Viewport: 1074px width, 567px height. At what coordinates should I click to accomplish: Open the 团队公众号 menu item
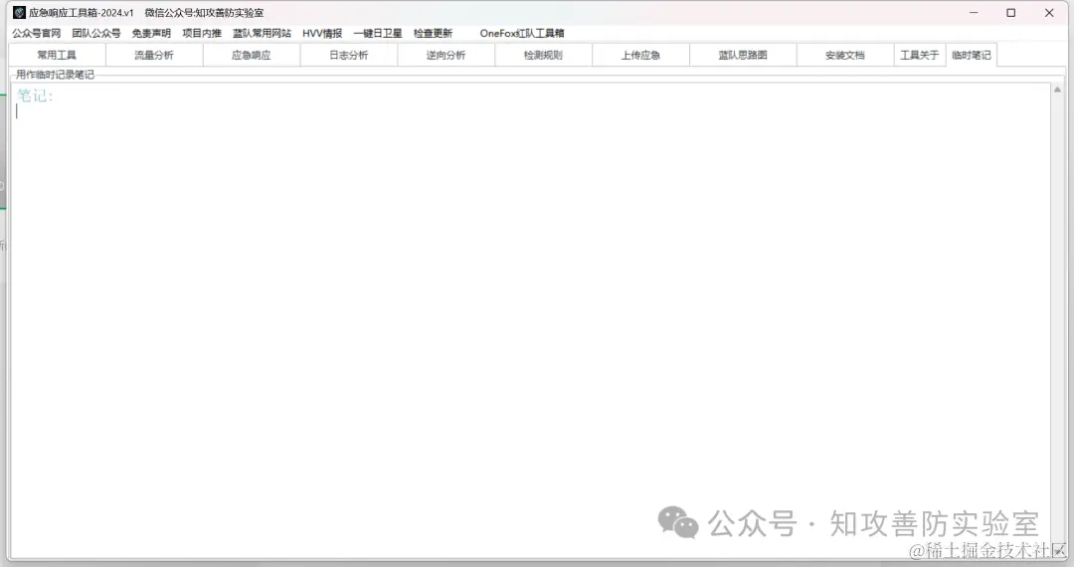click(95, 33)
